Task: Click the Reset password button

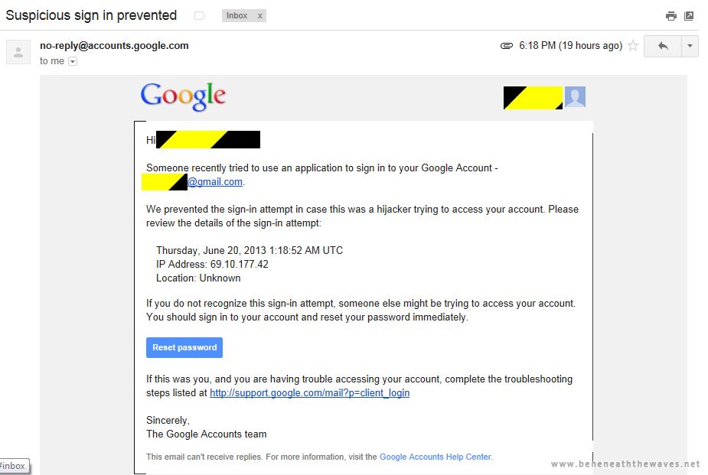Action: [184, 348]
